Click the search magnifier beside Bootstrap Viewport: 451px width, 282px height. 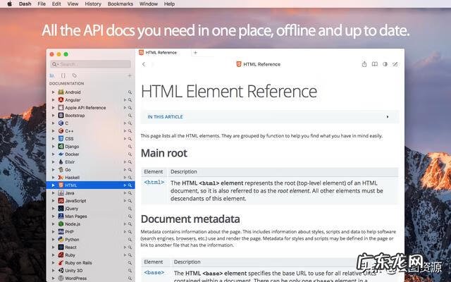(130, 115)
